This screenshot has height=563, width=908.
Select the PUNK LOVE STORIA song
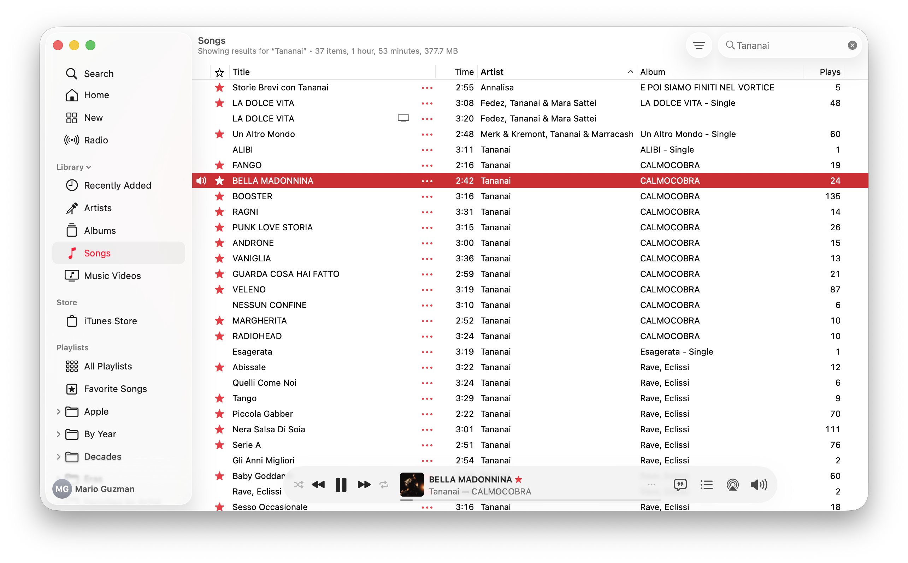pos(530,227)
